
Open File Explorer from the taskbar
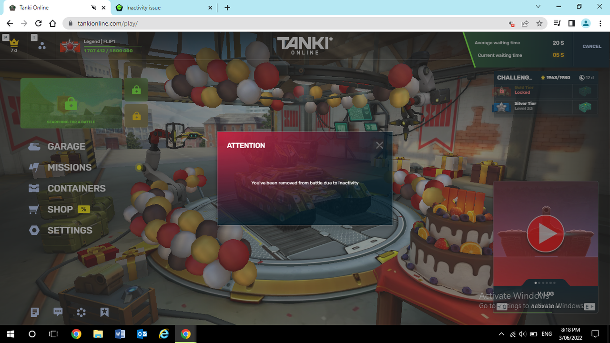(98, 334)
